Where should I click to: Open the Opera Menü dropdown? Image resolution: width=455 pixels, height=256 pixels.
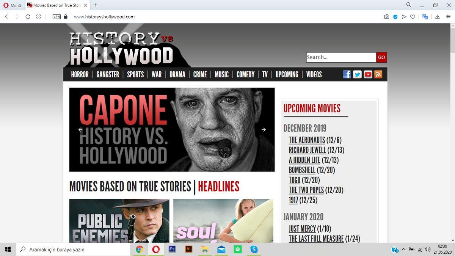click(x=12, y=5)
